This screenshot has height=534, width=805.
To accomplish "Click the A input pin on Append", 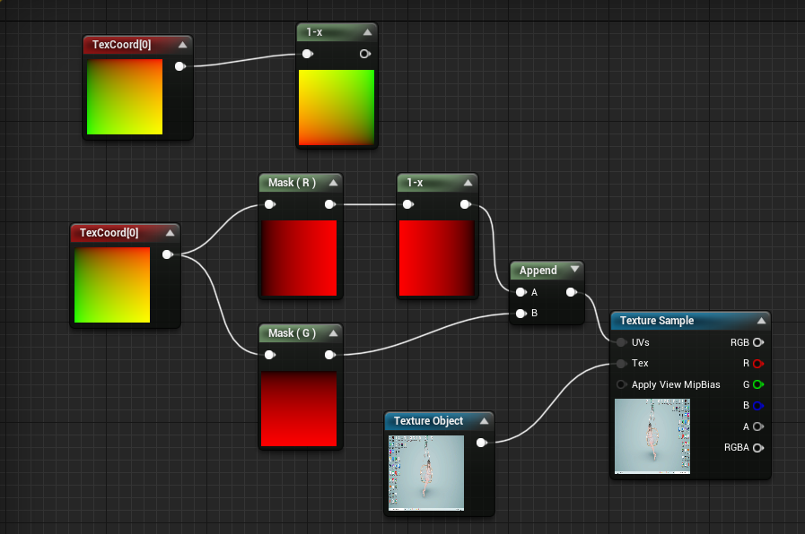I will click(521, 291).
